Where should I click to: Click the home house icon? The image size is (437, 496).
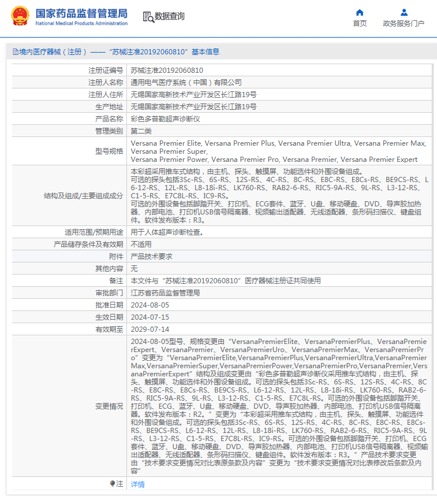[x=360, y=12]
